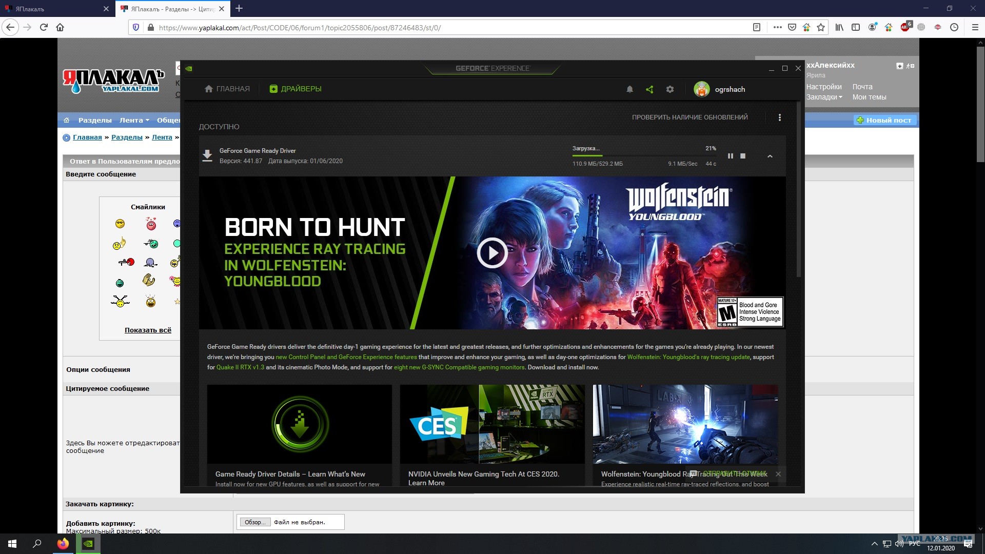Play the Wolfenstein Youngblood video
This screenshot has width=985, height=554.
click(492, 253)
